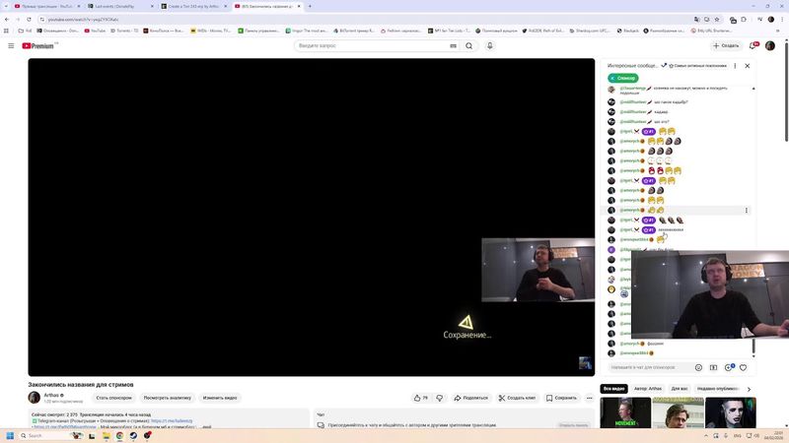Open the emoji picker in chat input

tap(698, 367)
